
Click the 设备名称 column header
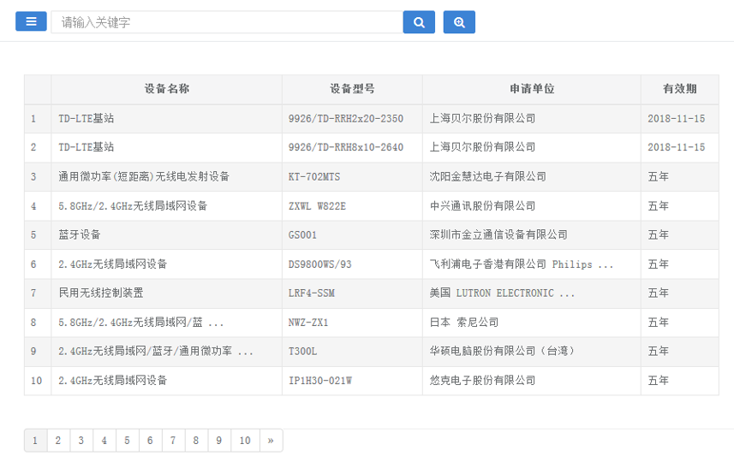[166, 89]
